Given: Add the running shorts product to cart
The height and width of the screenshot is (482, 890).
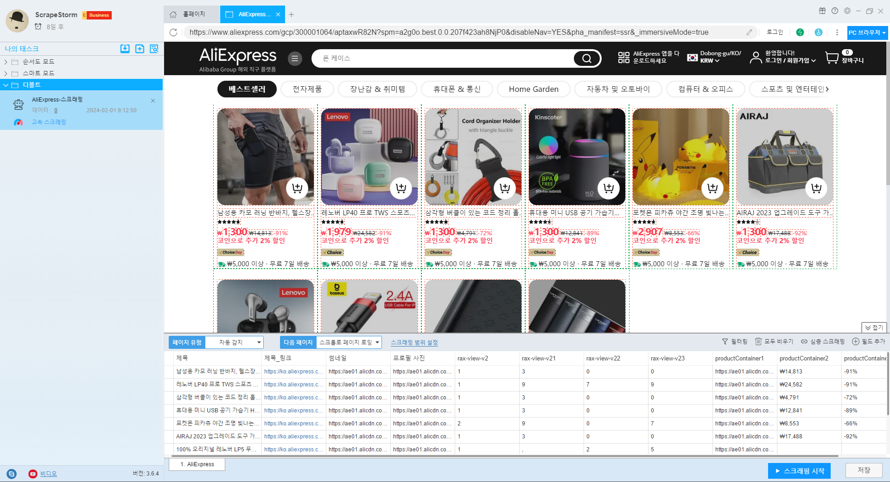Looking at the screenshot, I should click(297, 188).
